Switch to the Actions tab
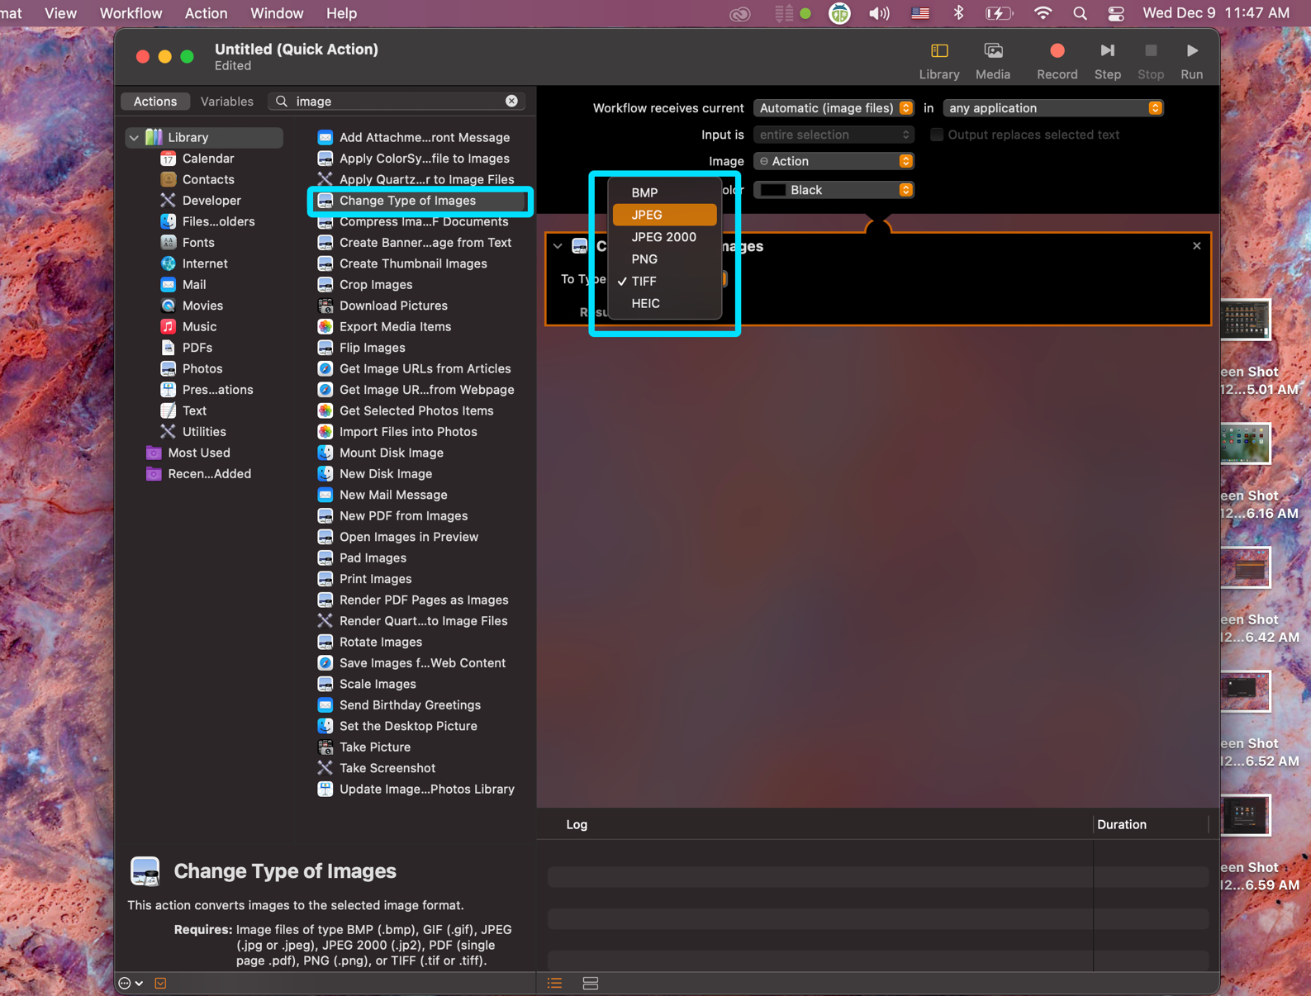 (155, 101)
